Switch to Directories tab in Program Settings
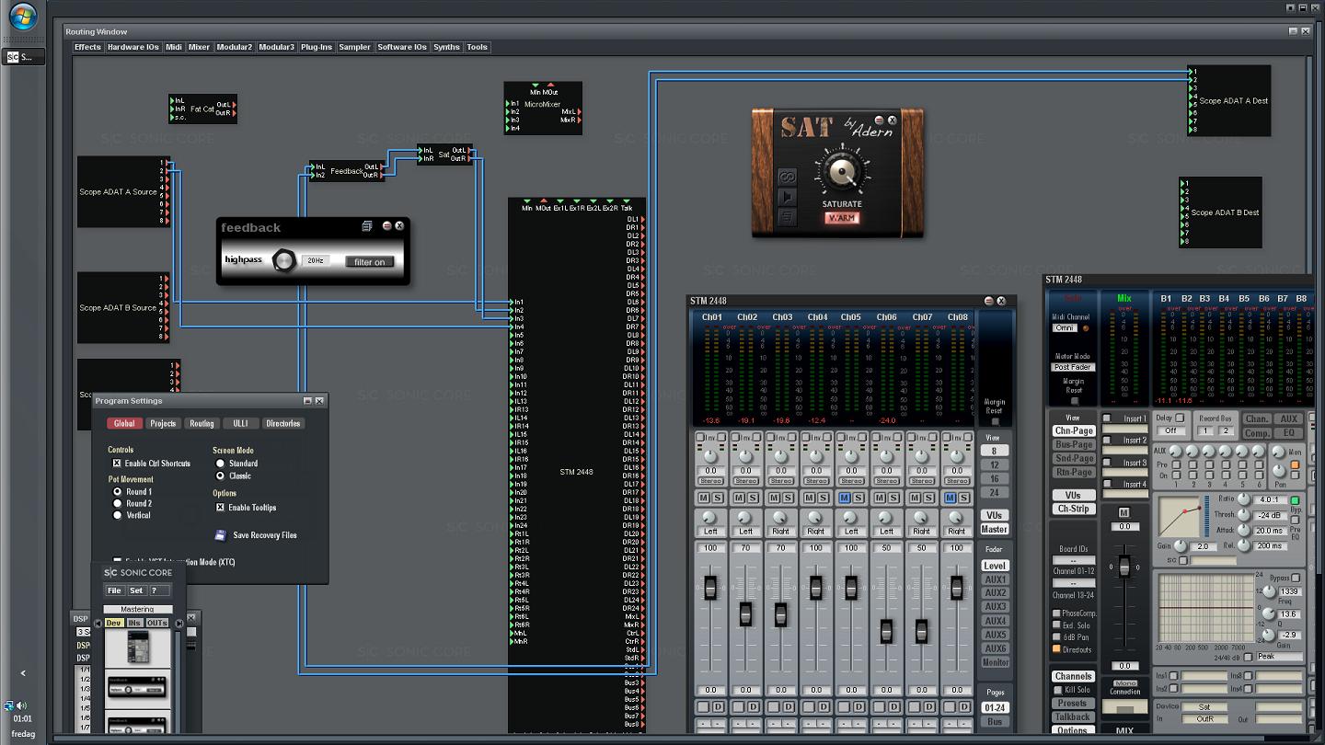The image size is (1325, 745). (282, 424)
